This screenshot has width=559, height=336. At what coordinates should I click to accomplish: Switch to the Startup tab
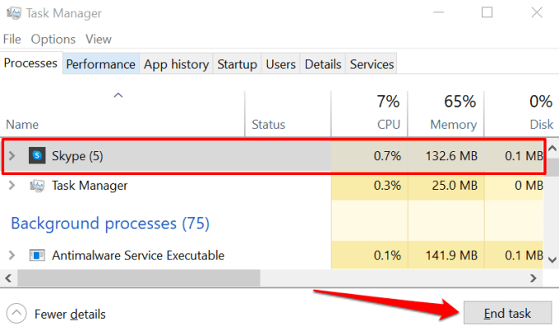(x=238, y=64)
